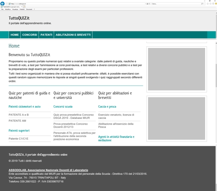Open the Strumenti menu
The height and width of the screenshot is (191, 217).
pyautogui.click(x=29, y=9)
